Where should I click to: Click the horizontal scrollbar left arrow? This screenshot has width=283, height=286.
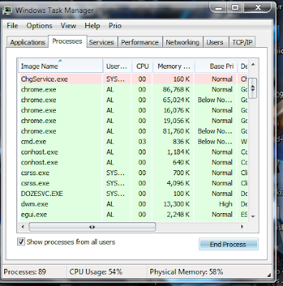point(23,227)
